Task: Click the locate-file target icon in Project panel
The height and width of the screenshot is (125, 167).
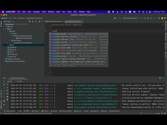Action: coord(30,22)
